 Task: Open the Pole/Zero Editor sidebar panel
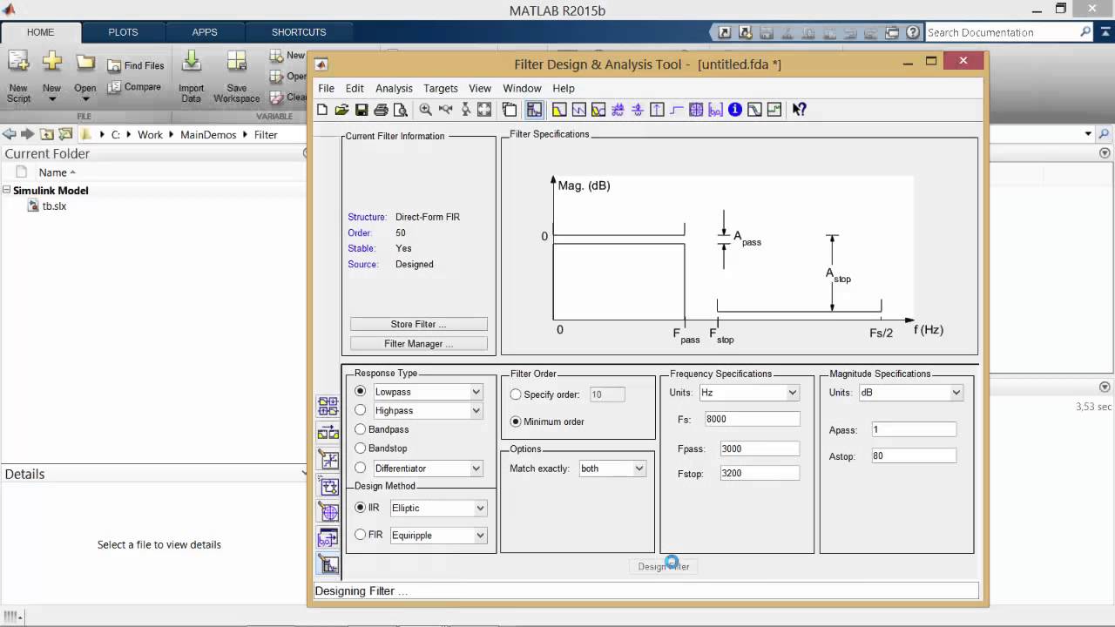[x=328, y=512]
